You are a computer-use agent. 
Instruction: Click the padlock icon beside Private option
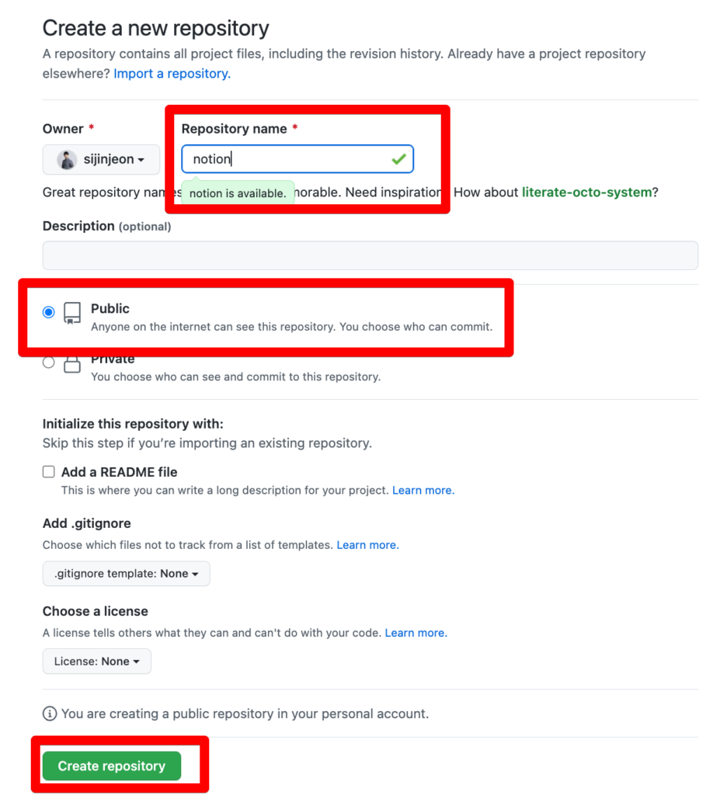72,363
